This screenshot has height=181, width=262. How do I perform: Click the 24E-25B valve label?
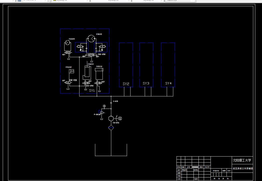(x=89, y=86)
